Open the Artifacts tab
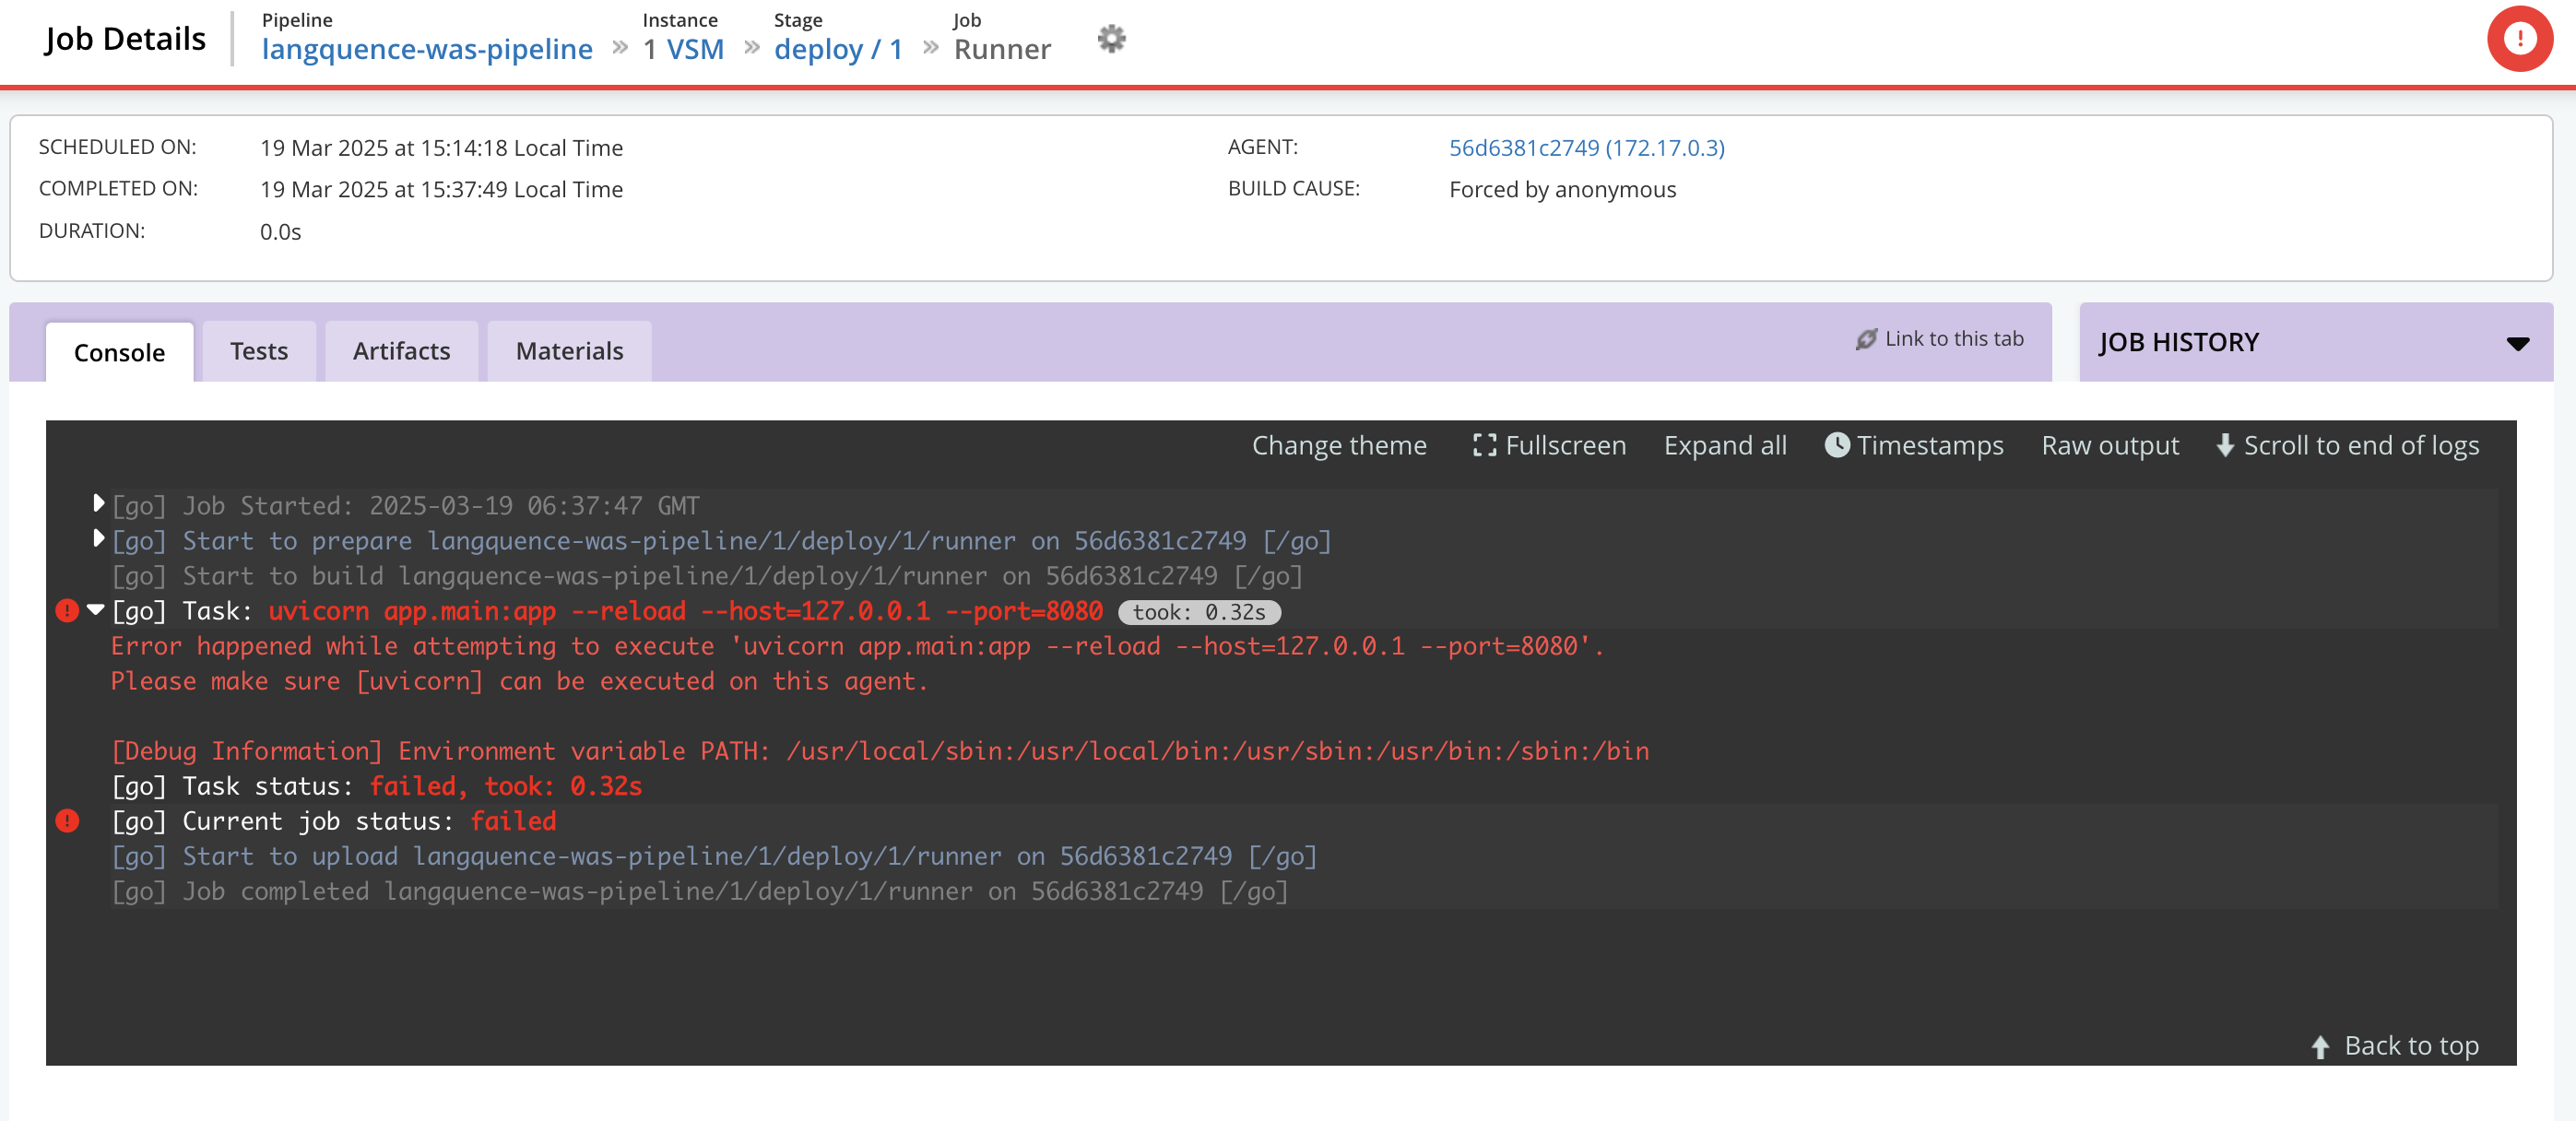 tap(401, 351)
